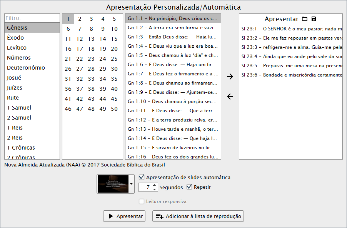The height and width of the screenshot is (228, 347).
Task: Choose chapter 50 in chapter grid
Action: point(114,109)
